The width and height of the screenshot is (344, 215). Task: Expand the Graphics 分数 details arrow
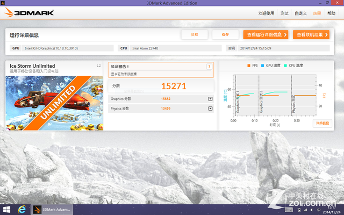(210, 99)
